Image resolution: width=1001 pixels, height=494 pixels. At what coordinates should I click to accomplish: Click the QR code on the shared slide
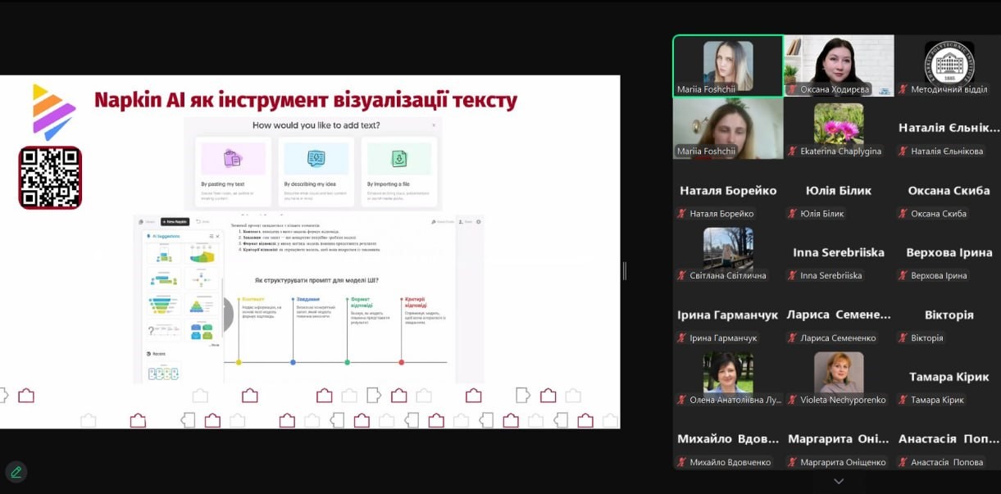(x=50, y=178)
